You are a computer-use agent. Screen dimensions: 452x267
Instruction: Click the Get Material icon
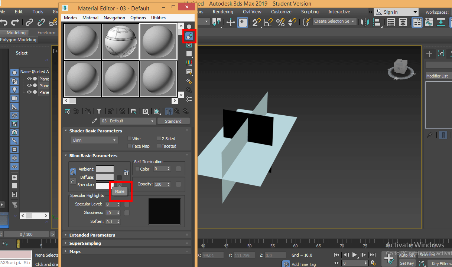(68, 111)
